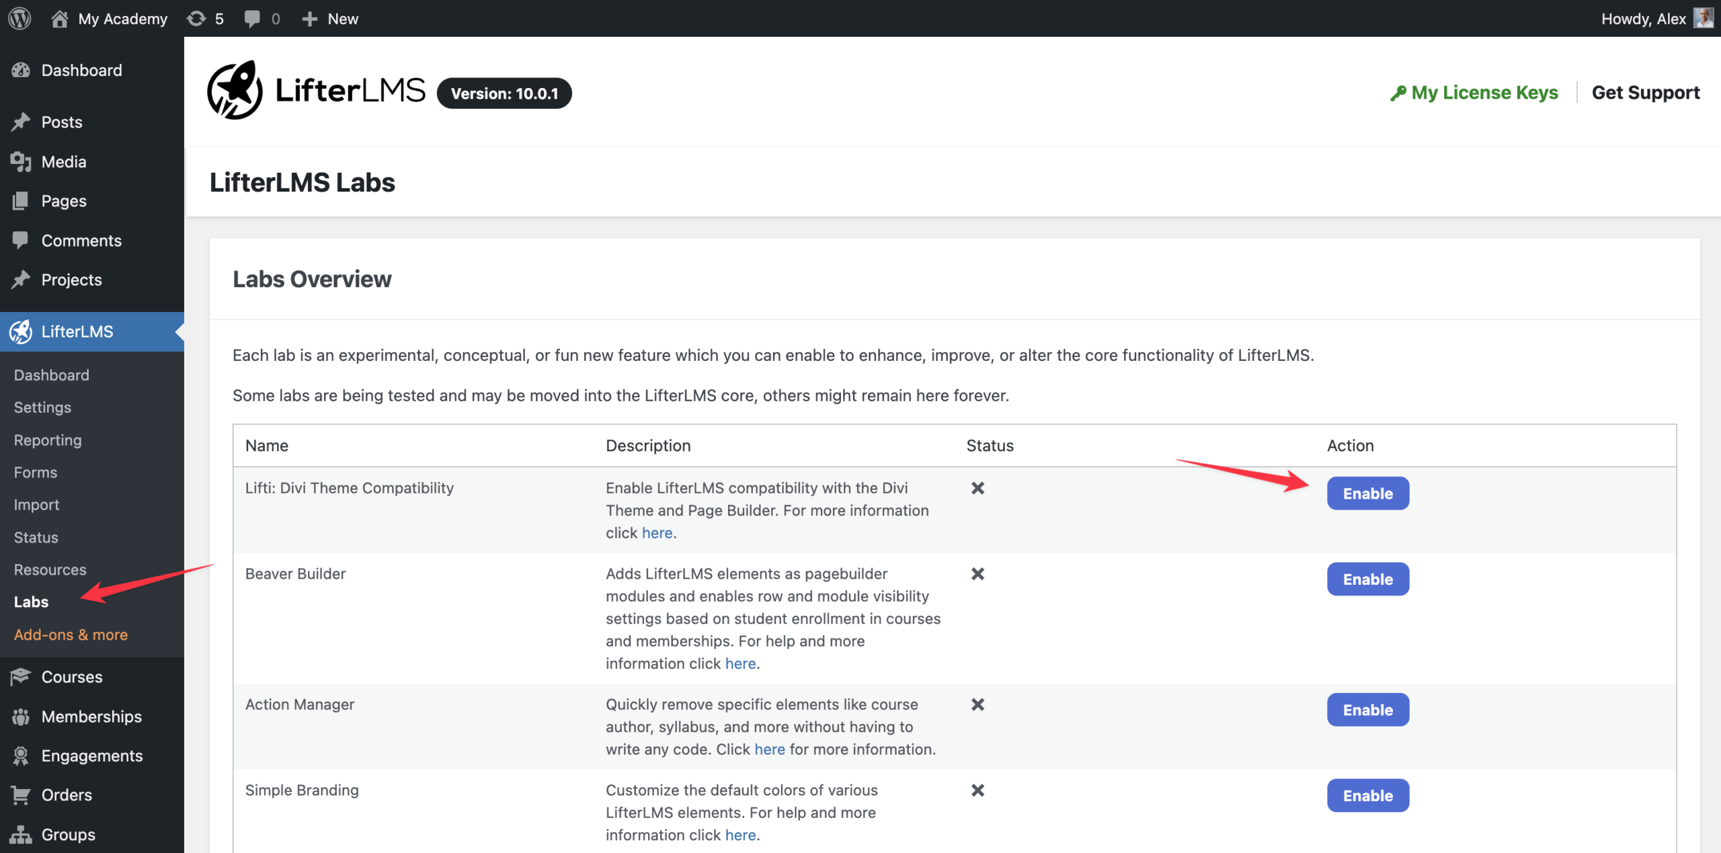Screen dimensions: 1721x853
Task: Click the Courses graduation cap icon
Action: pos(21,676)
